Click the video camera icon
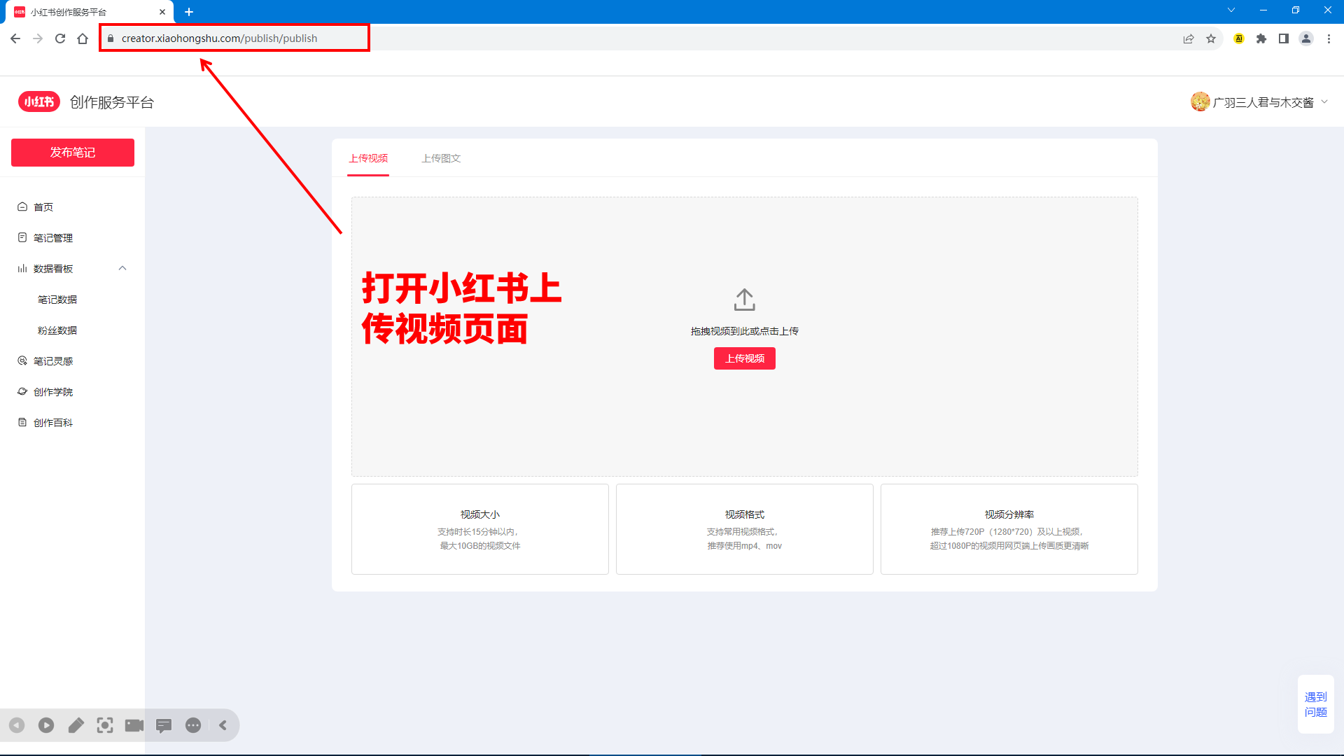The width and height of the screenshot is (1344, 756). click(134, 725)
